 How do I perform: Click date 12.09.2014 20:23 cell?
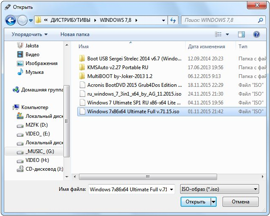point(205,59)
